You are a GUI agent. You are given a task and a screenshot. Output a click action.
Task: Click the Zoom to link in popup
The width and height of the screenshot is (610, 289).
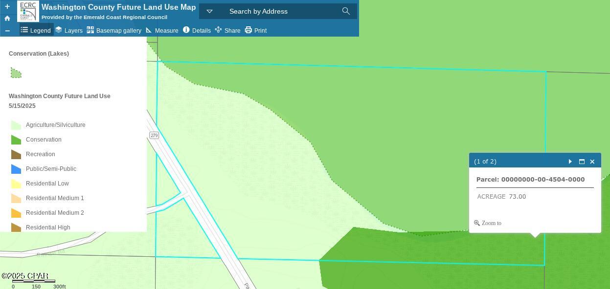[x=491, y=223]
